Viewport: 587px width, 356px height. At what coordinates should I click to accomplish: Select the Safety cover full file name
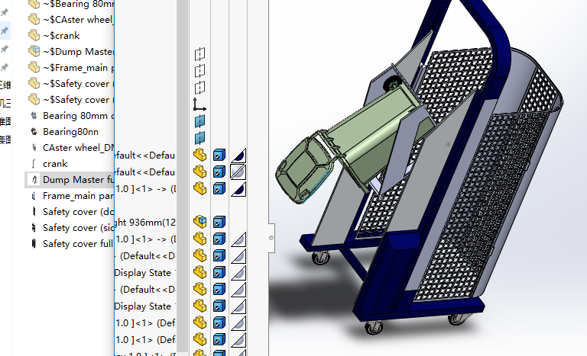pos(78,244)
